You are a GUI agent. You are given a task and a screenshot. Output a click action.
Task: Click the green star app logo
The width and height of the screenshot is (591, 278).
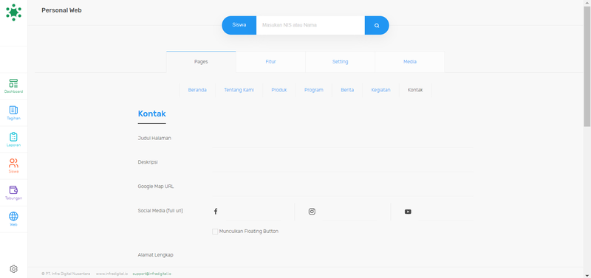(13, 12)
